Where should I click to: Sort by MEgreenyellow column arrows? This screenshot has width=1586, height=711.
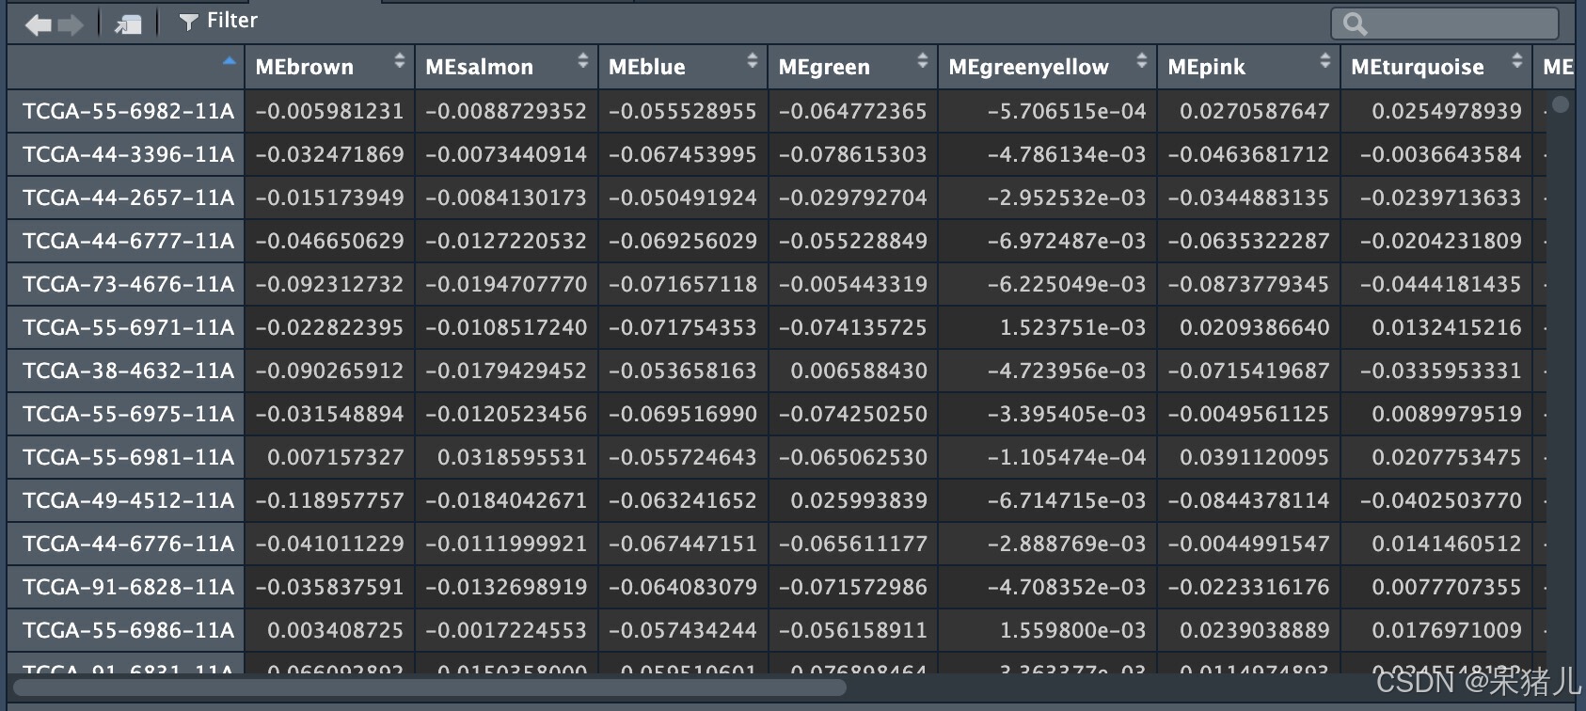pos(1142,61)
